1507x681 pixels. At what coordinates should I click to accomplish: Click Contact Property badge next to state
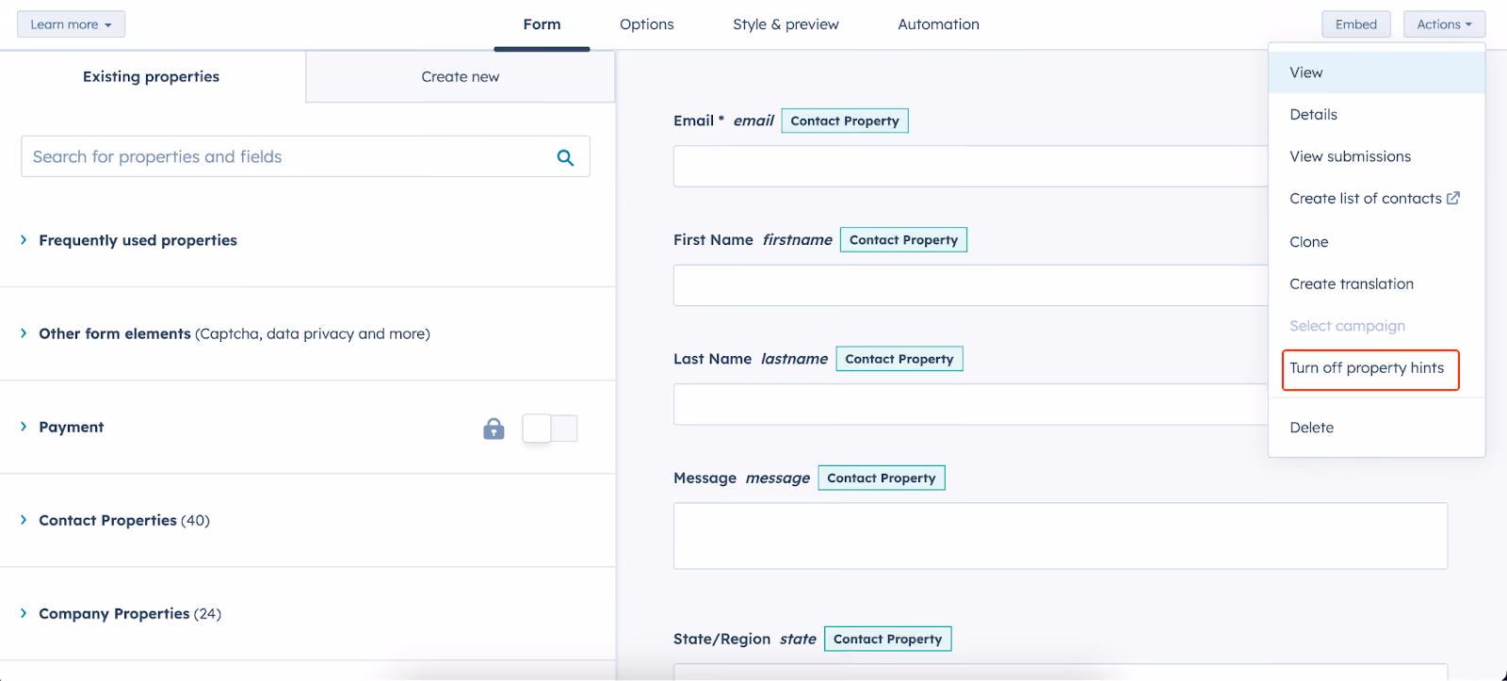point(888,639)
